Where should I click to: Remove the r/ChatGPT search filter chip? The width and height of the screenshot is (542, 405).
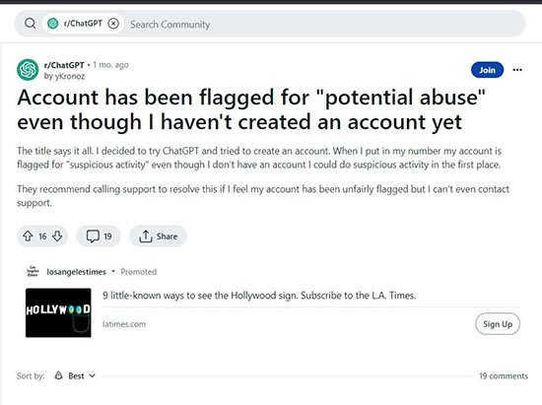pyautogui.click(x=113, y=24)
